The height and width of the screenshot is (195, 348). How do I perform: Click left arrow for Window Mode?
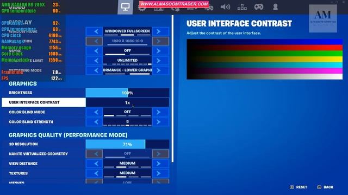coord(94,31)
